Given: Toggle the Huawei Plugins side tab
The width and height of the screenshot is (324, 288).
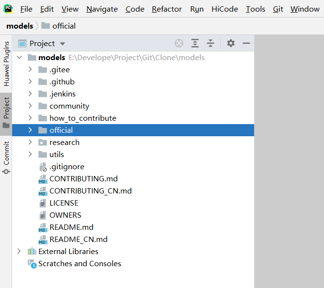Looking at the screenshot, I should (x=6, y=64).
